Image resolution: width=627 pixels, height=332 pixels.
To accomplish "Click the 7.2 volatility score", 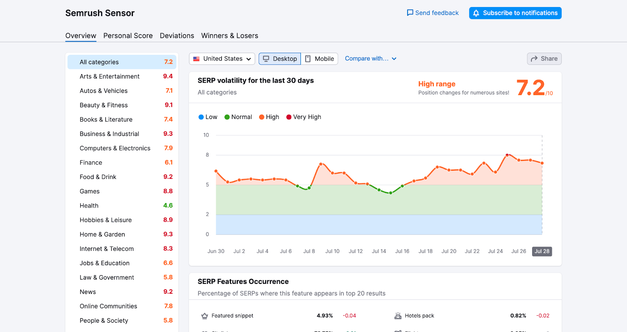I will coord(531,88).
